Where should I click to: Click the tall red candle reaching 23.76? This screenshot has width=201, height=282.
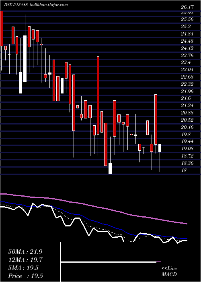coord(98,95)
